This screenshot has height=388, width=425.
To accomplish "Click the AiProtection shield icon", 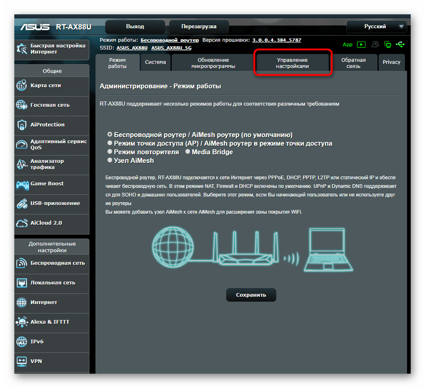I will pos(21,125).
